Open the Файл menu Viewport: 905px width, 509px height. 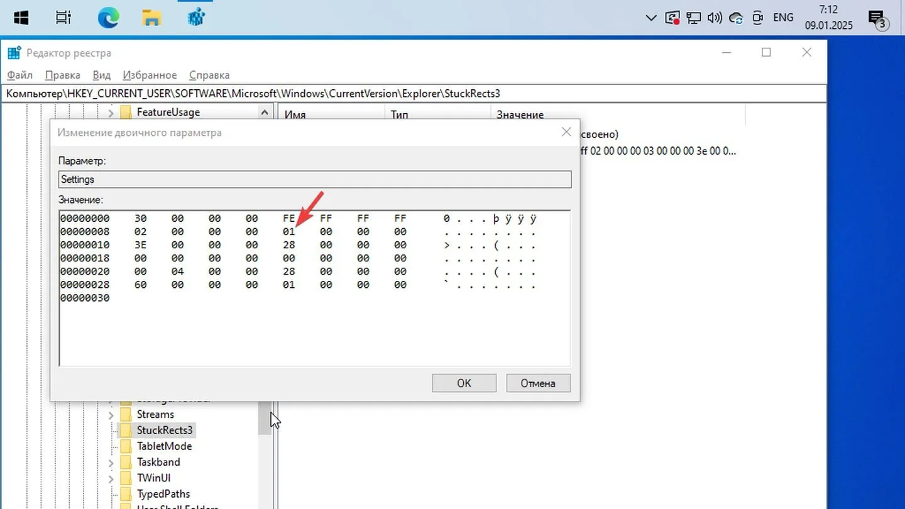19,75
